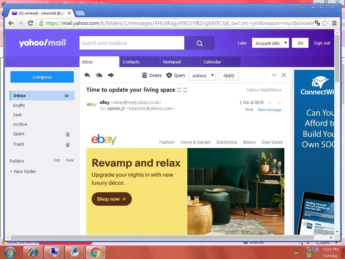The height and width of the screenshot is (259, 345).
Task: Click the large eBay logo in the email
Action: point(104,139)
